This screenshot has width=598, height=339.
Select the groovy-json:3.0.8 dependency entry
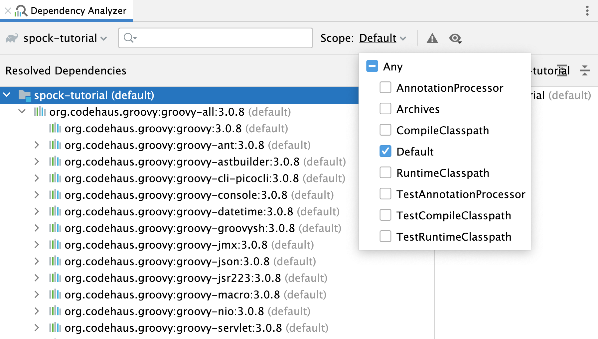click(166, 261)
